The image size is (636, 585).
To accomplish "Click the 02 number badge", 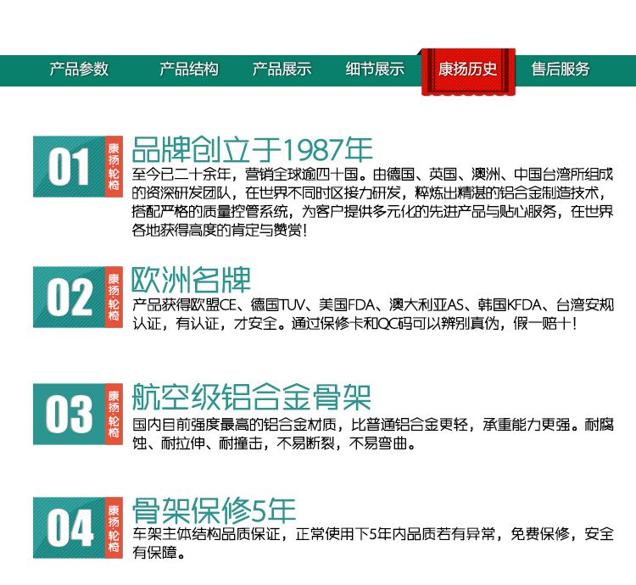I will pyautogui.click(x=70, y=297).
